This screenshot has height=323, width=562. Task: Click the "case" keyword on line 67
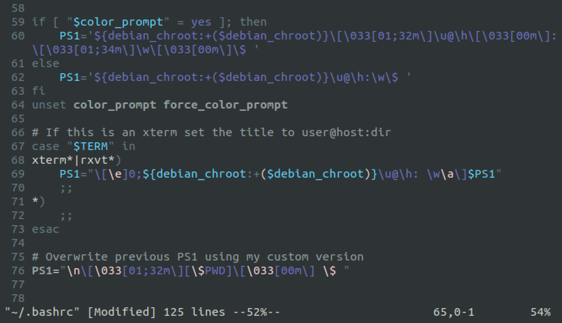click(x=45, y=146)
